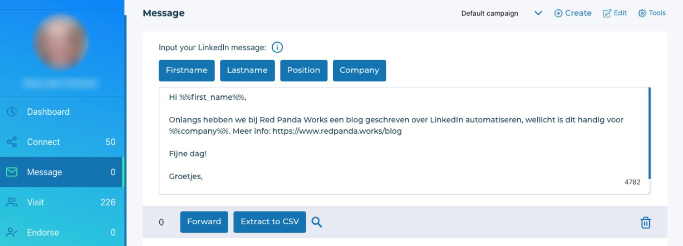Click 'Input your LinkedIn message:' label
This screenshot has width=683, height=246.
click(x=213, y=47)
